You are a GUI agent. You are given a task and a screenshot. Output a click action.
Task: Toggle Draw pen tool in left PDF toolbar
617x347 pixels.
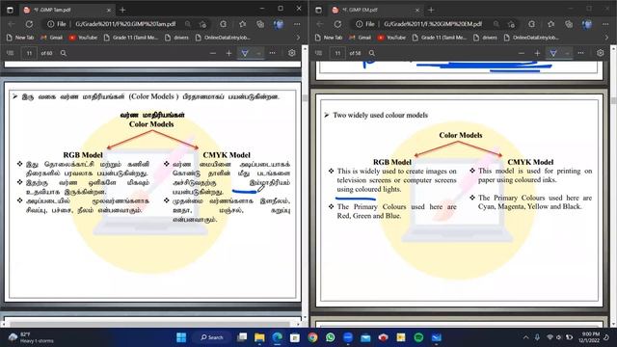(245, 53)
